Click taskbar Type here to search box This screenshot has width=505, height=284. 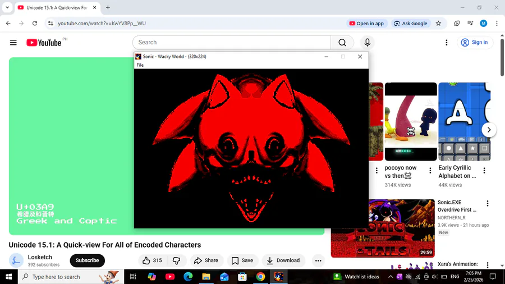click(71, 277)
